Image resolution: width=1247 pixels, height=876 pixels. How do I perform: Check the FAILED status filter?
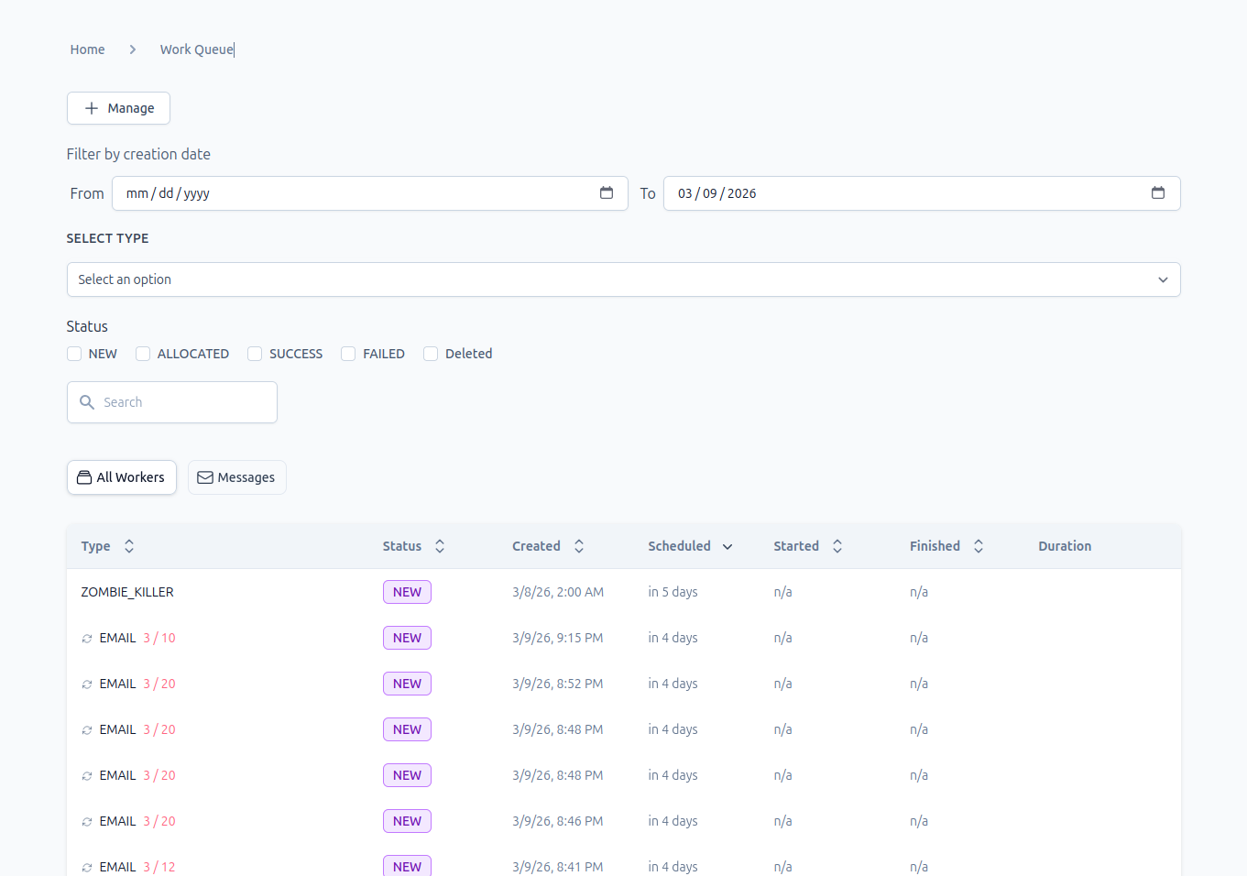tap(348, 354)
